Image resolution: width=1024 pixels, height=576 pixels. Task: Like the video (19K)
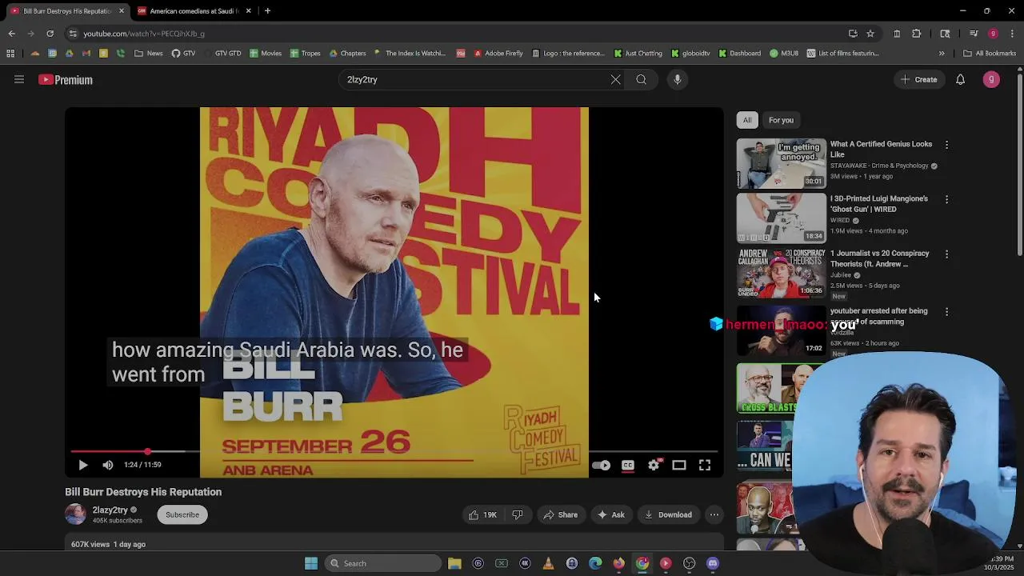click(483, 515)
